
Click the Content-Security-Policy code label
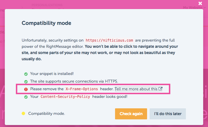point(65,97)
